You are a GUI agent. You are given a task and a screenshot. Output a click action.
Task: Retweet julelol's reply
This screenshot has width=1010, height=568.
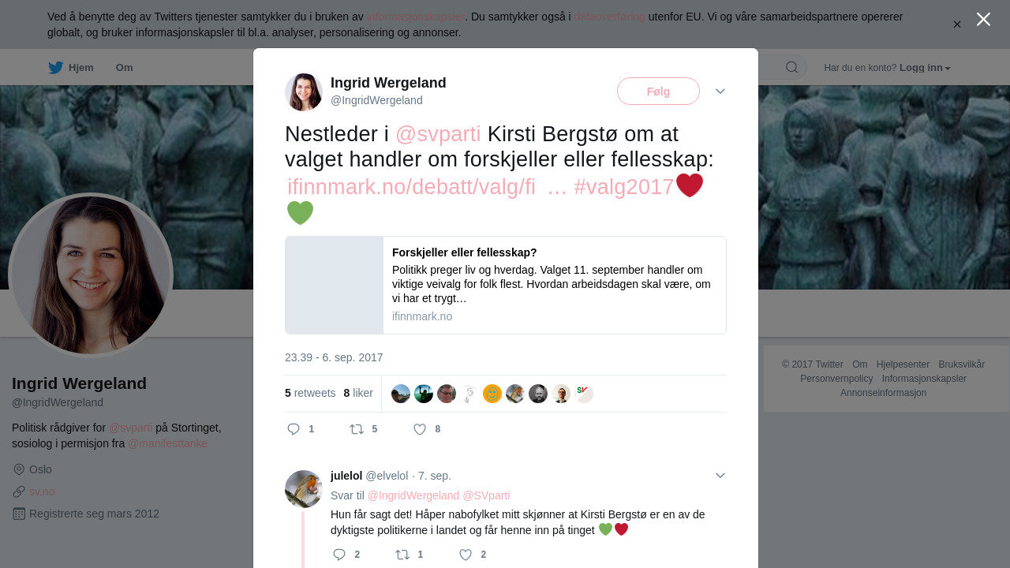pos(402,555)
